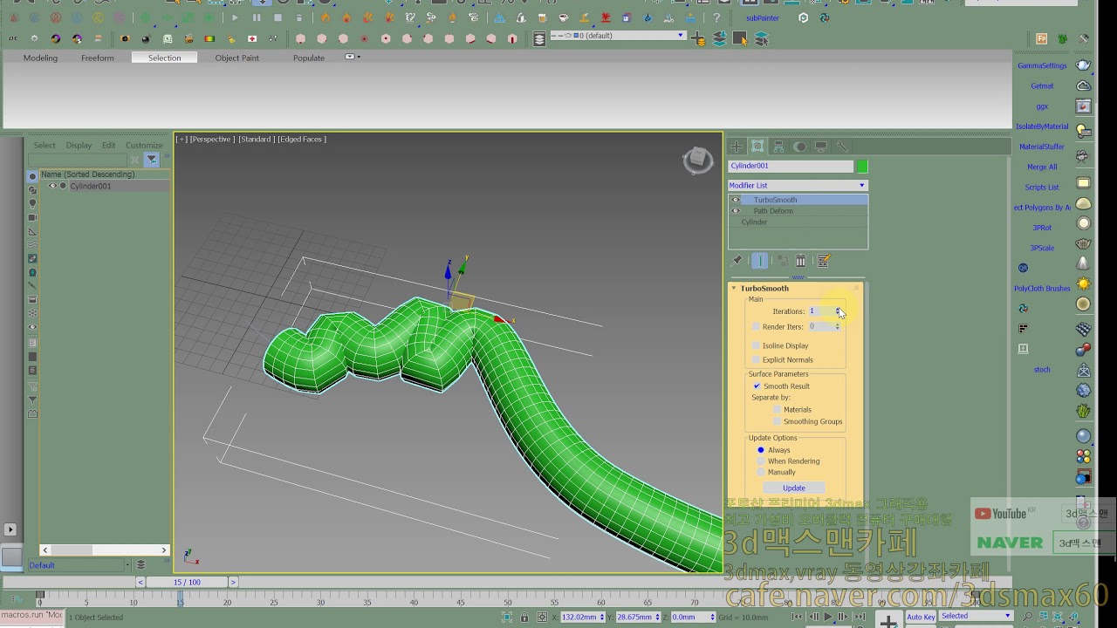
Task: Enable the Isoline Display checkbox
Action: click(x=756, y=345)
